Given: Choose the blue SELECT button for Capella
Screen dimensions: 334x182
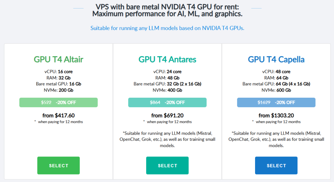Looking at the screenshot, I should [x=276, y=166].
